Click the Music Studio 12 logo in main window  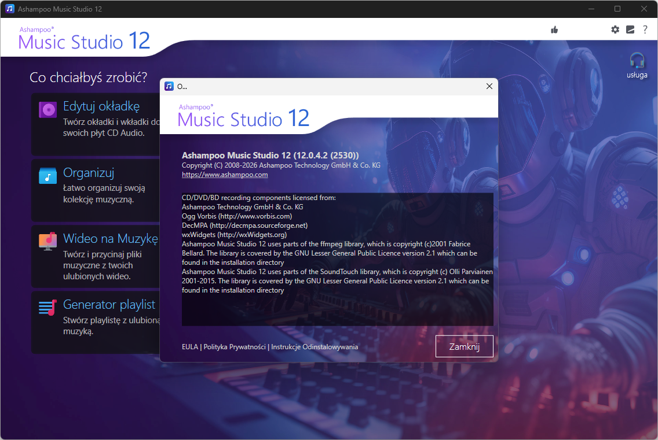[x=84, y=39]
